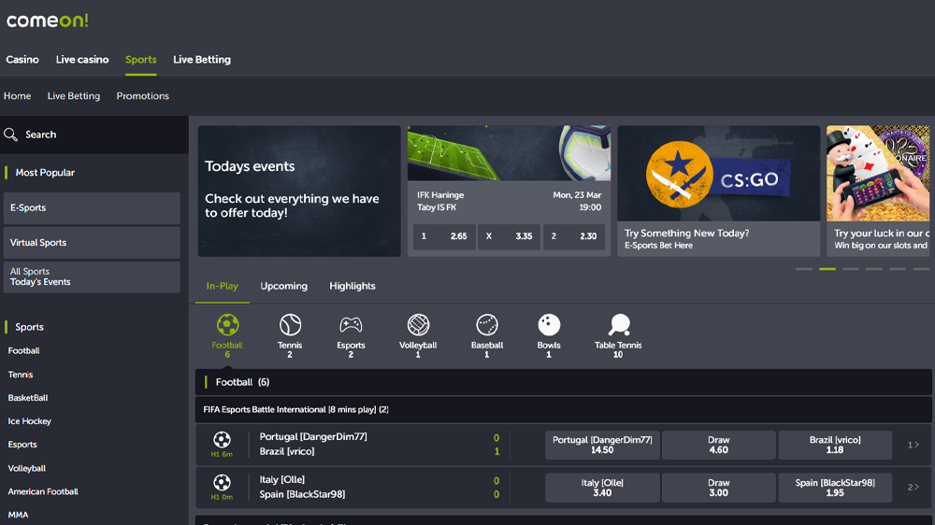Open MMA in Sports list
Viewport: 935px width, 525px height.
click(18, 515)
